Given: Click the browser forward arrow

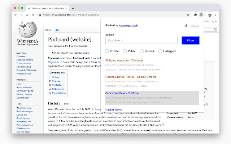Looking at the screenshot, I should click(x=21, y=15).
